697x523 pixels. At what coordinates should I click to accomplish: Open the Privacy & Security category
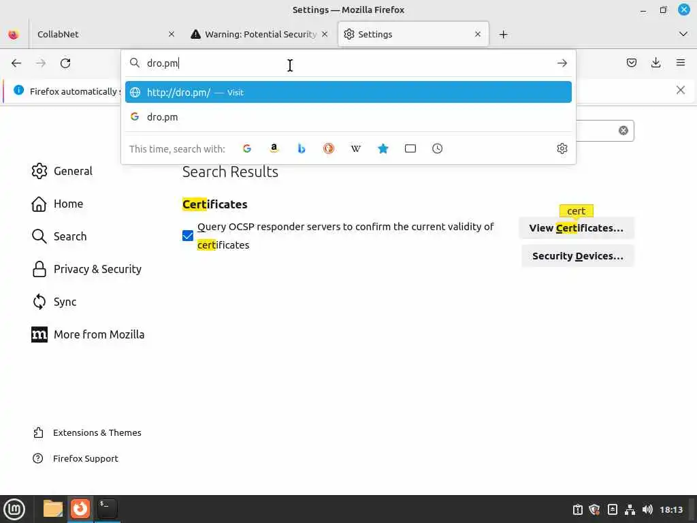(x=86, y=269)
